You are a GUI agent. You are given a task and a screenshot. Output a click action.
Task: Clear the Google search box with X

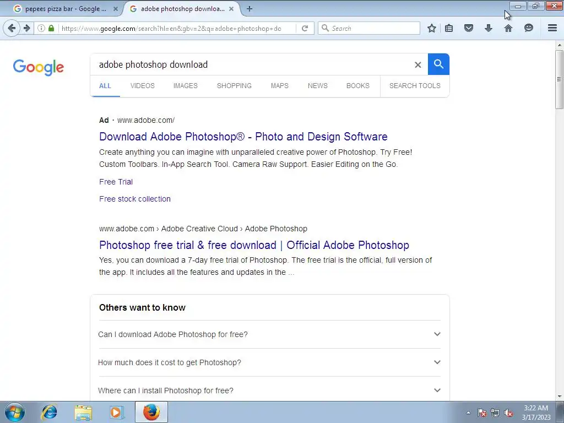pos(417,65)
